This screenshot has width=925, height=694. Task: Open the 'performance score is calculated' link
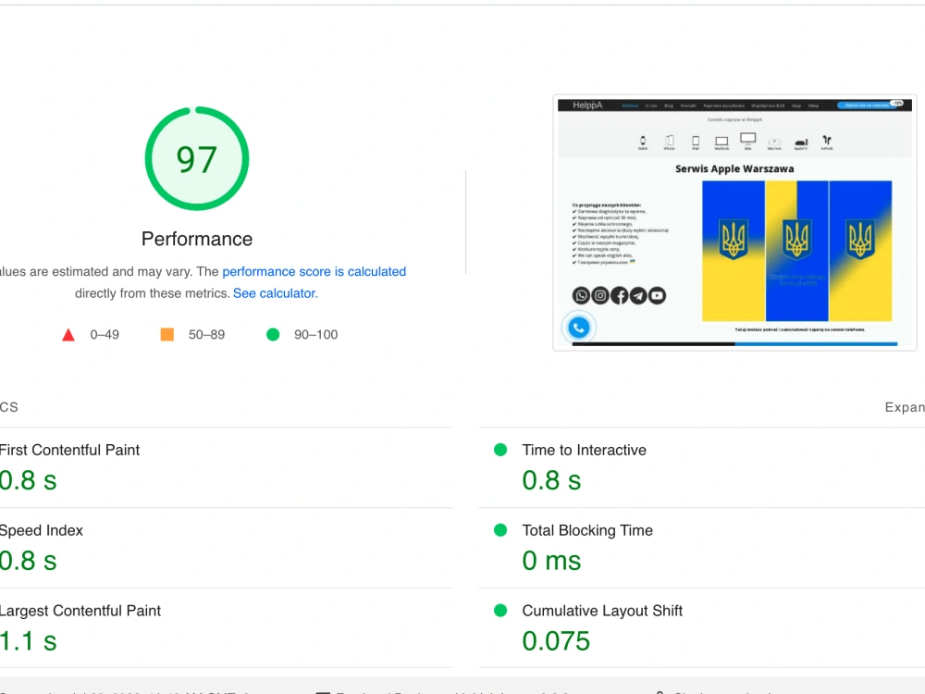coord(314,271)
